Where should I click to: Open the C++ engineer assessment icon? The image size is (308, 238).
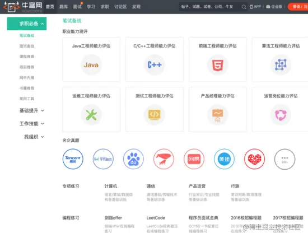(x=155, y=65)
